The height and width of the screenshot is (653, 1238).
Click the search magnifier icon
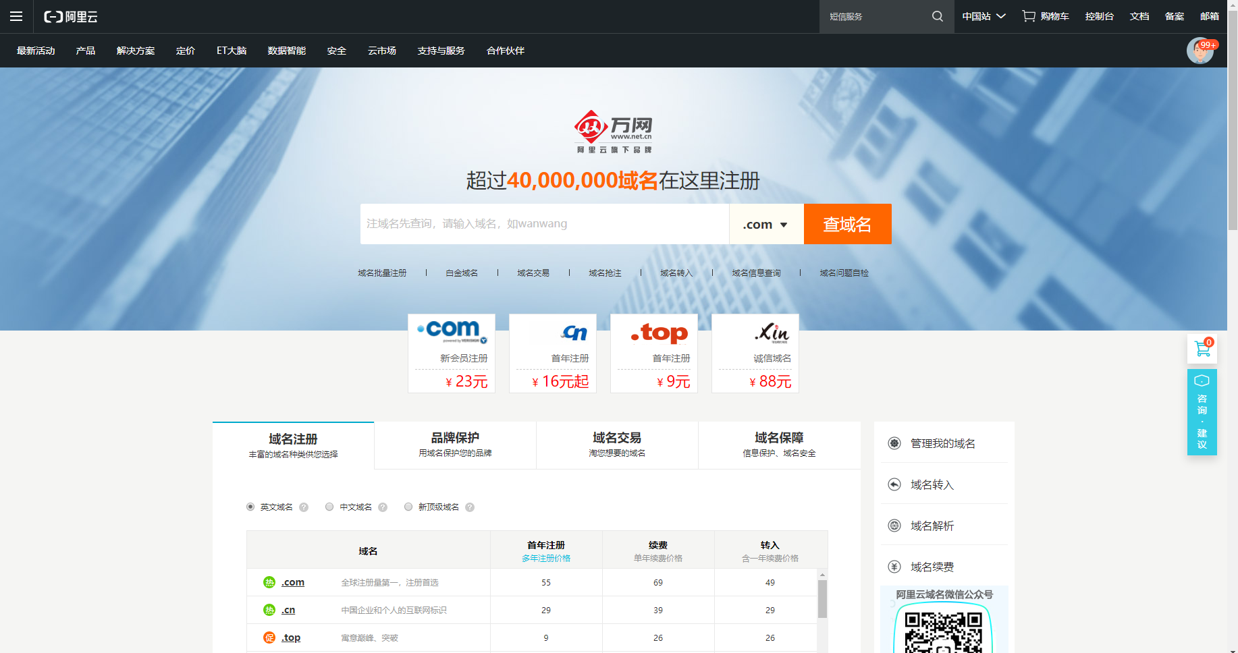coord(937,16)
